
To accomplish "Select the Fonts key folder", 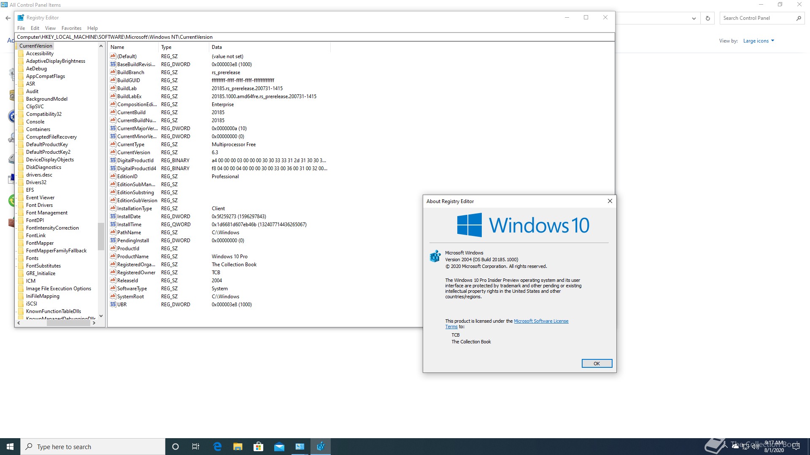I will pos(32,258).
